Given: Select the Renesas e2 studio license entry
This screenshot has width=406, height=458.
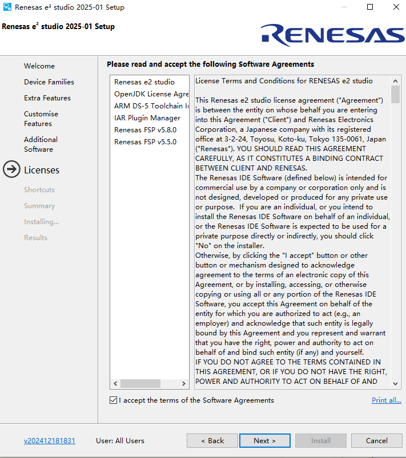Looking at the screenshot, I should pos(144,82).
